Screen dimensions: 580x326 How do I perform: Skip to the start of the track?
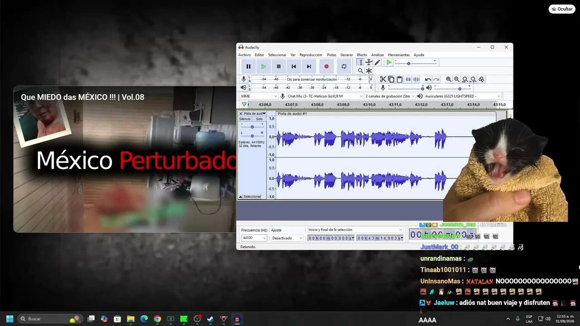click(294, 67)
